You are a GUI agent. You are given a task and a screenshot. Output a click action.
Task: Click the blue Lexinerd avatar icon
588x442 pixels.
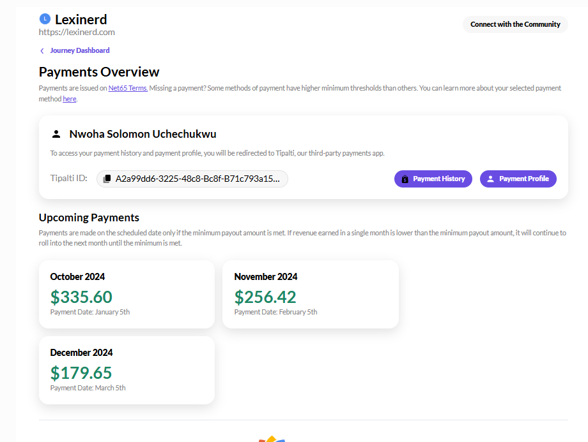tap(45, 18)
